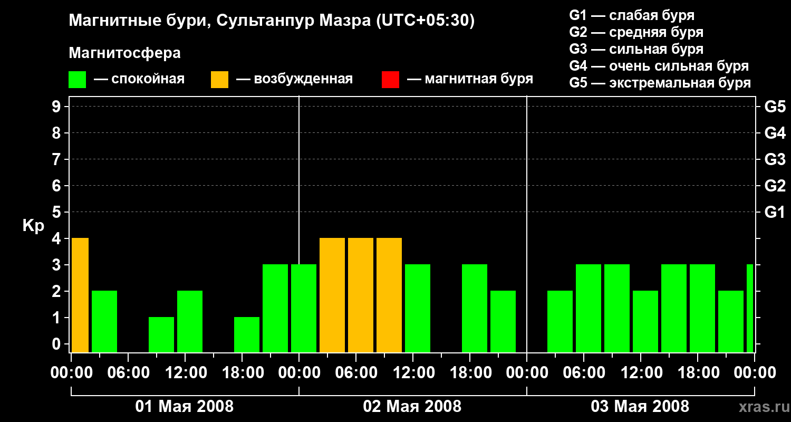Click the 'Магнитосфера' legend heading
This screenshot has width=791, height=422.
tap(125, 53)
